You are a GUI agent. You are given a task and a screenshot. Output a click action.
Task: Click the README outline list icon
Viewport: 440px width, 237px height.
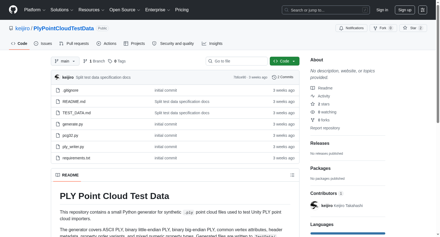292,175
